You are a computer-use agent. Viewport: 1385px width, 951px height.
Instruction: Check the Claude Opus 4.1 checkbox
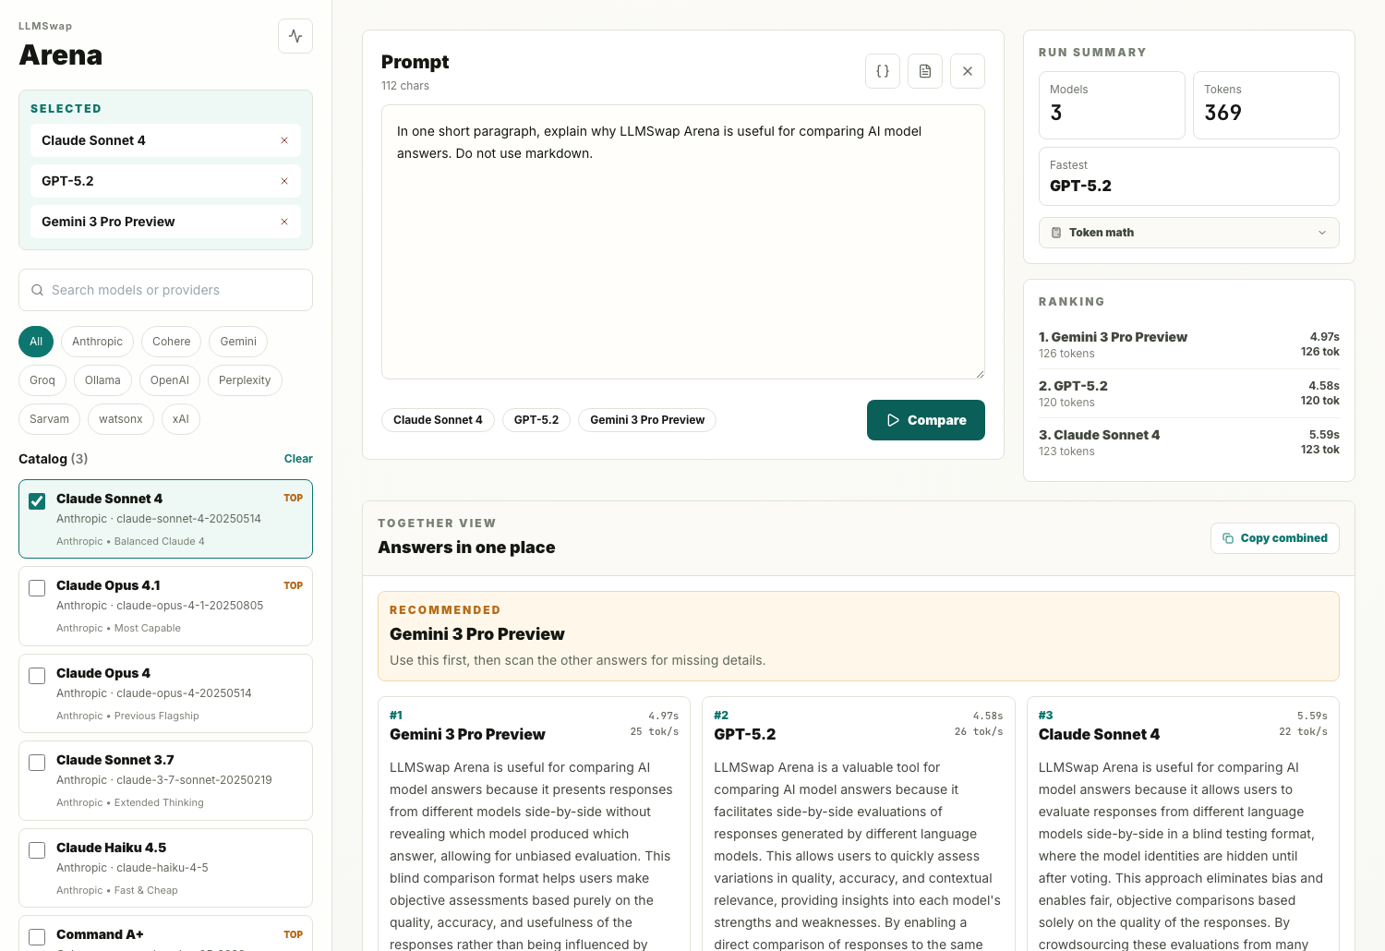click(37, 588)
